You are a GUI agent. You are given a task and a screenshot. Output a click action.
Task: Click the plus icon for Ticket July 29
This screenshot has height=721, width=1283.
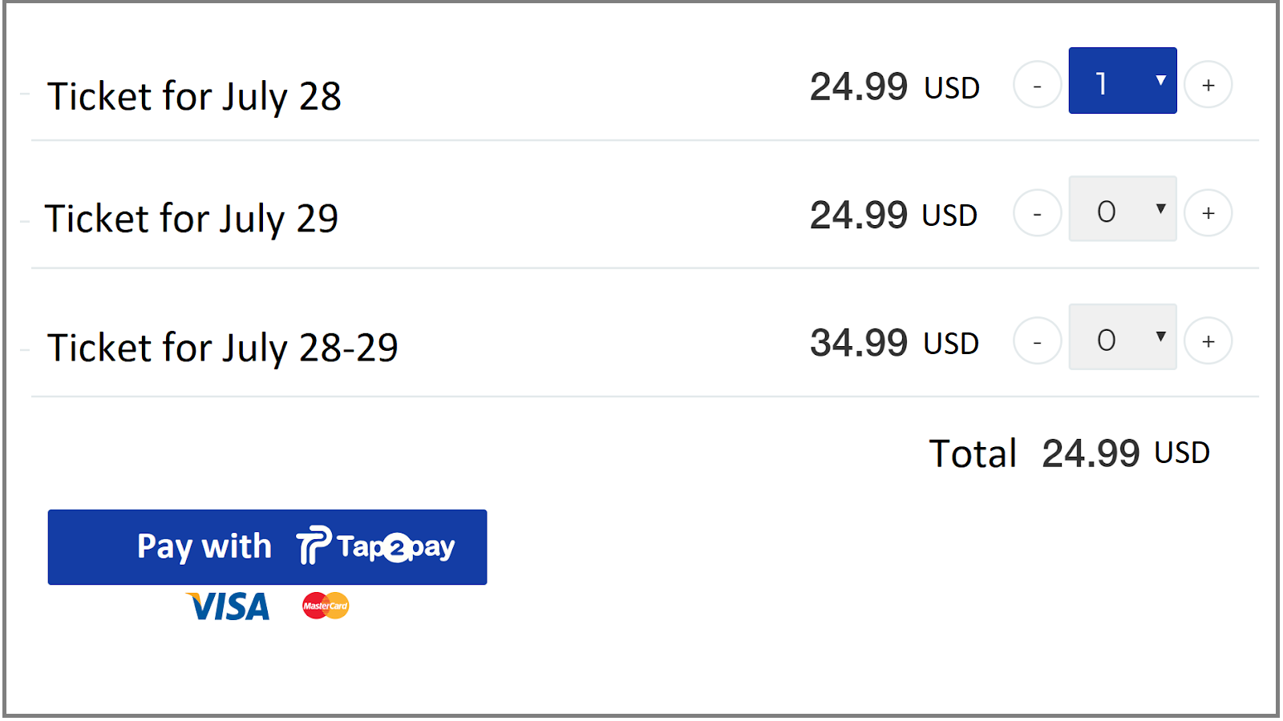pyautogui.click(x=1208, y=212)
